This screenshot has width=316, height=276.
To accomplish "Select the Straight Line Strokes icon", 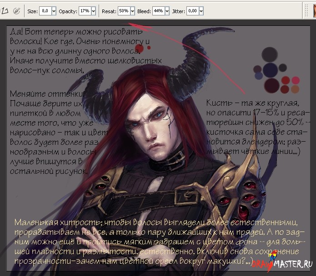I will (5, 11).
